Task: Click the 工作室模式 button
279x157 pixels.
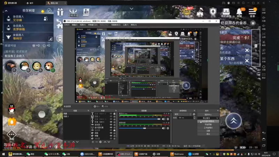Action: click(208, 128)
